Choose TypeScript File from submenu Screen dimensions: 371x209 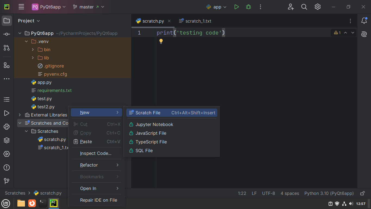pyautogui.click(x=172, y=142)
